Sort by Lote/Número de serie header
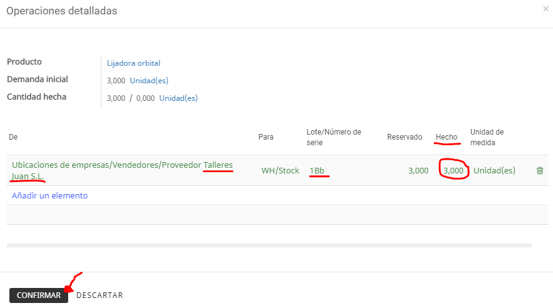Viewport: 553px width, 308px height. [333, 137]
